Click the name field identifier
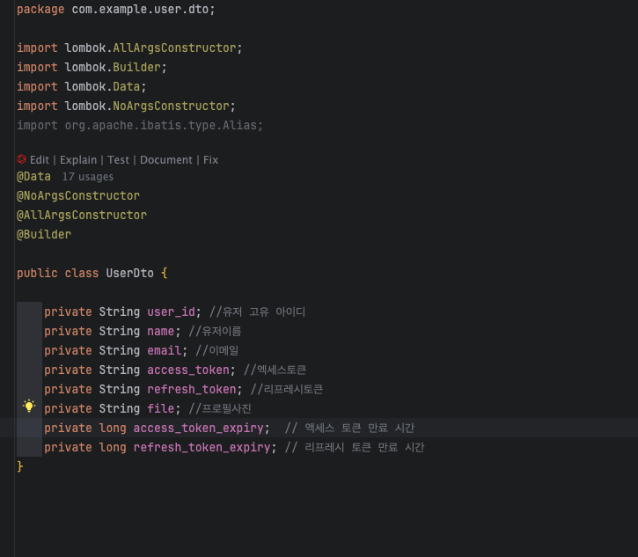Image resolution: width=638 pixels, height=557 pixels. [x=160, y=331]
